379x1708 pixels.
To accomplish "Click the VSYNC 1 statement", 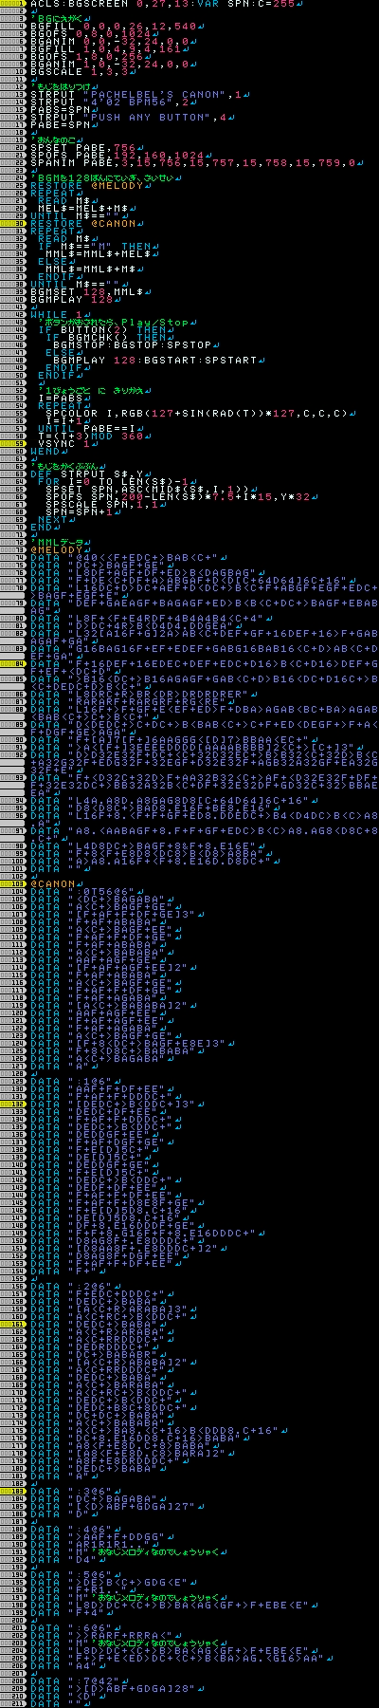I will click(x=59, y=443).
